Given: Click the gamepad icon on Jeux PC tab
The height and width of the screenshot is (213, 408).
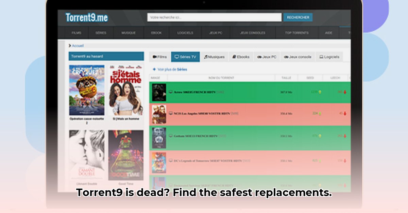Looking at the screenshot, I should coord(259,57).
